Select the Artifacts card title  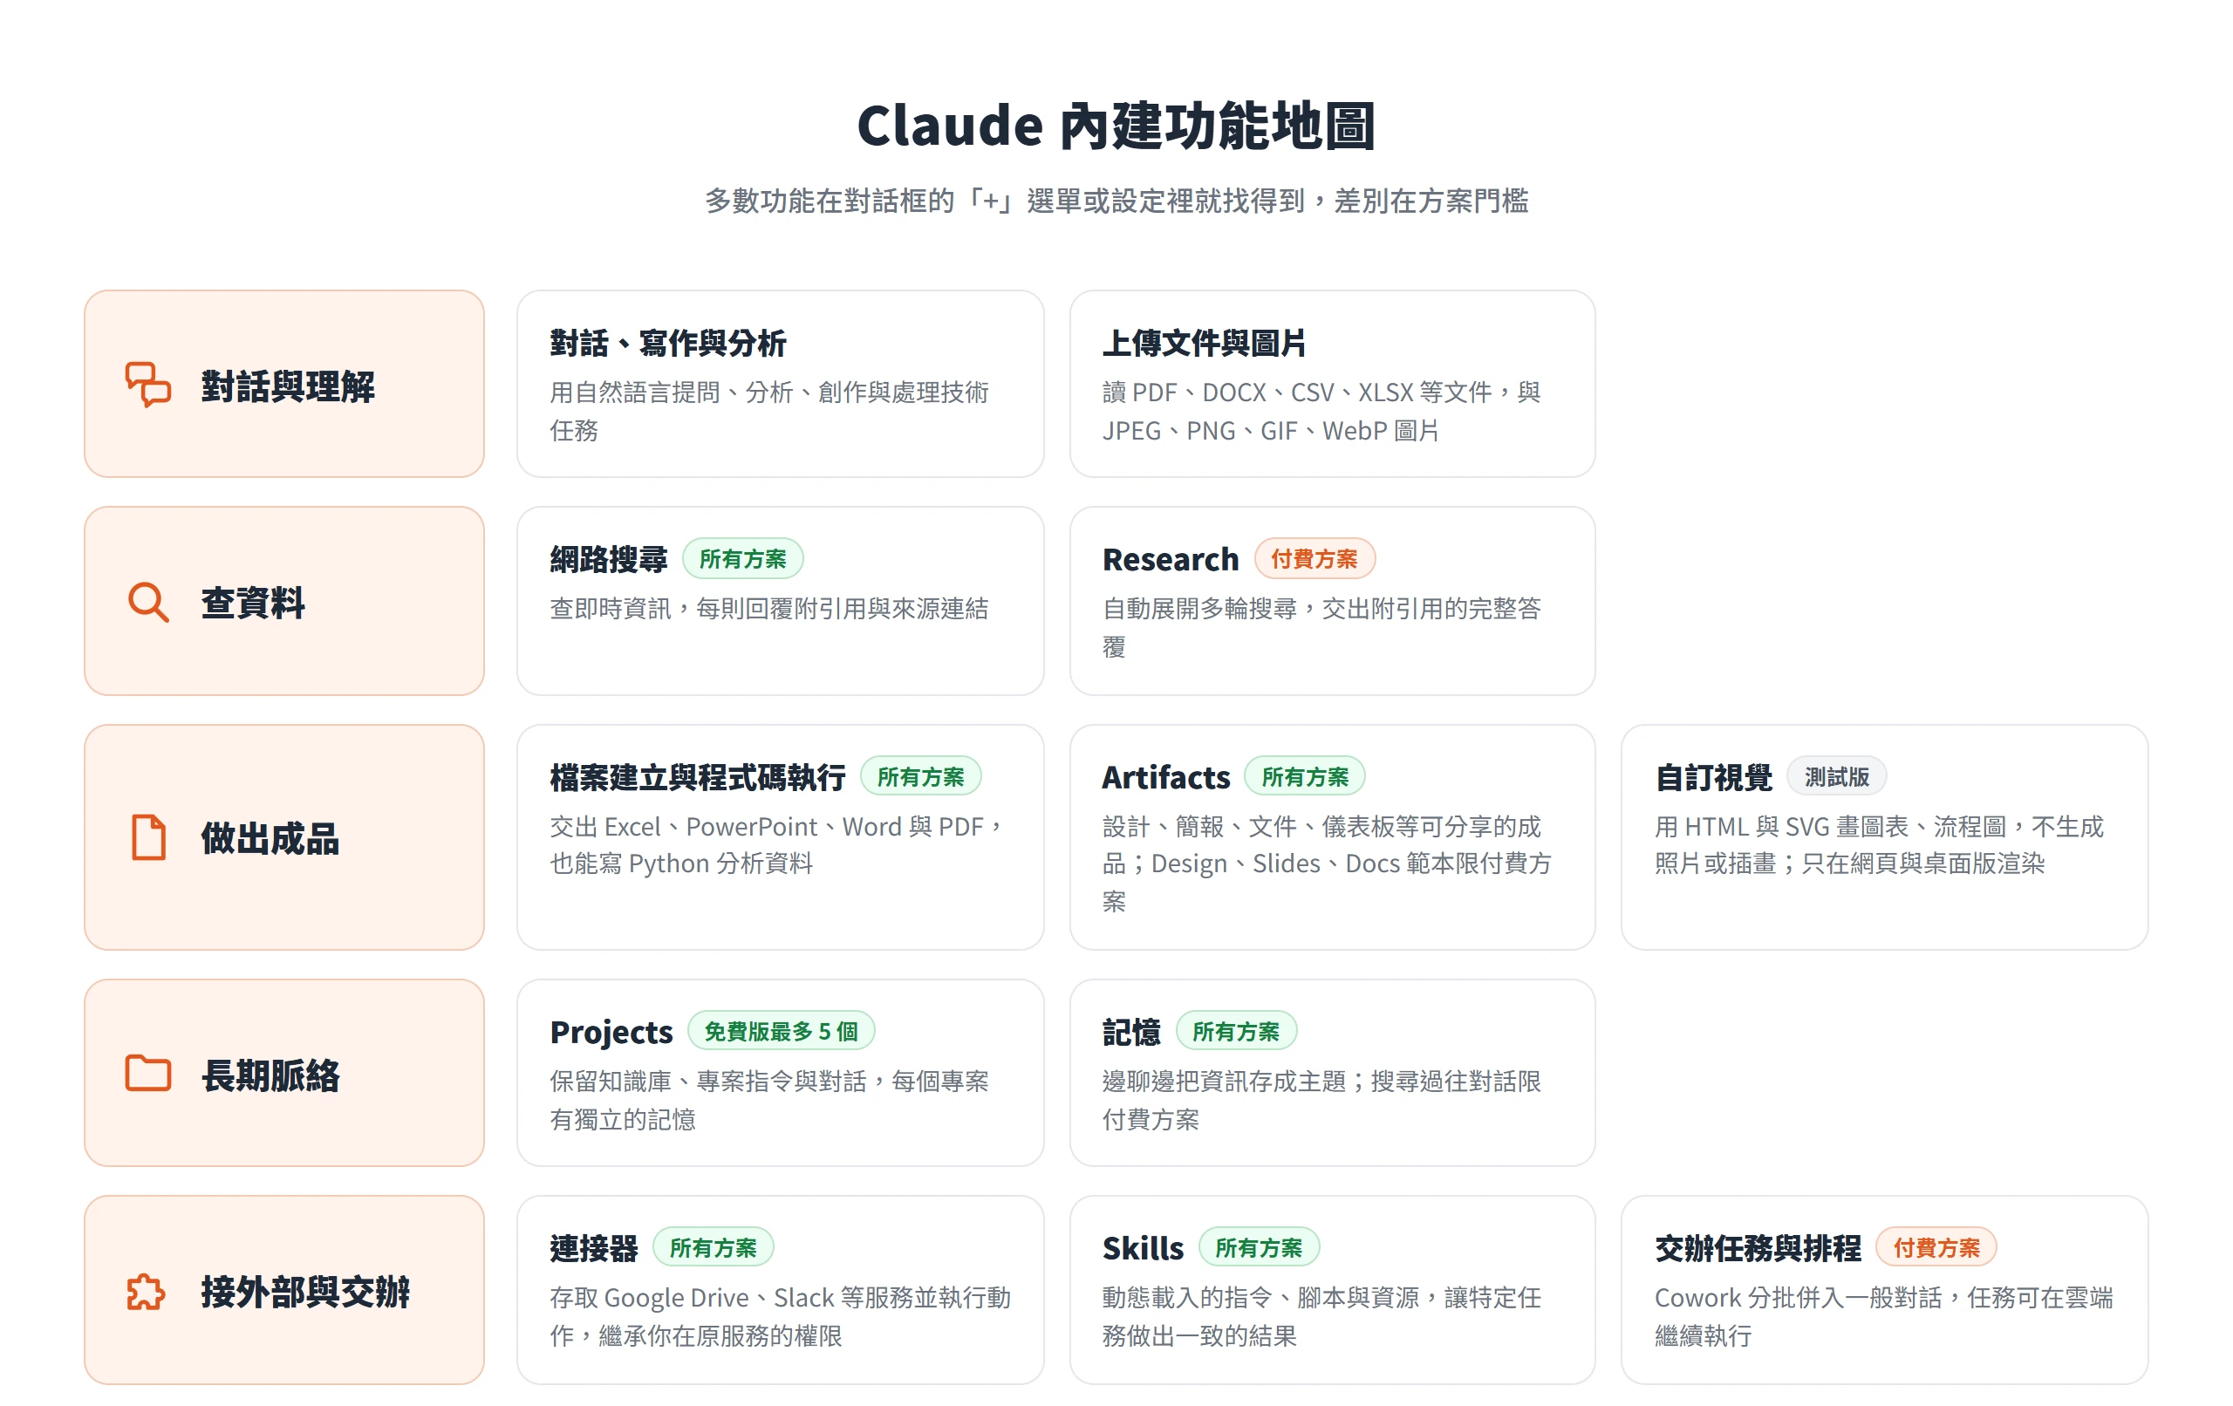tap(1165, 777)
